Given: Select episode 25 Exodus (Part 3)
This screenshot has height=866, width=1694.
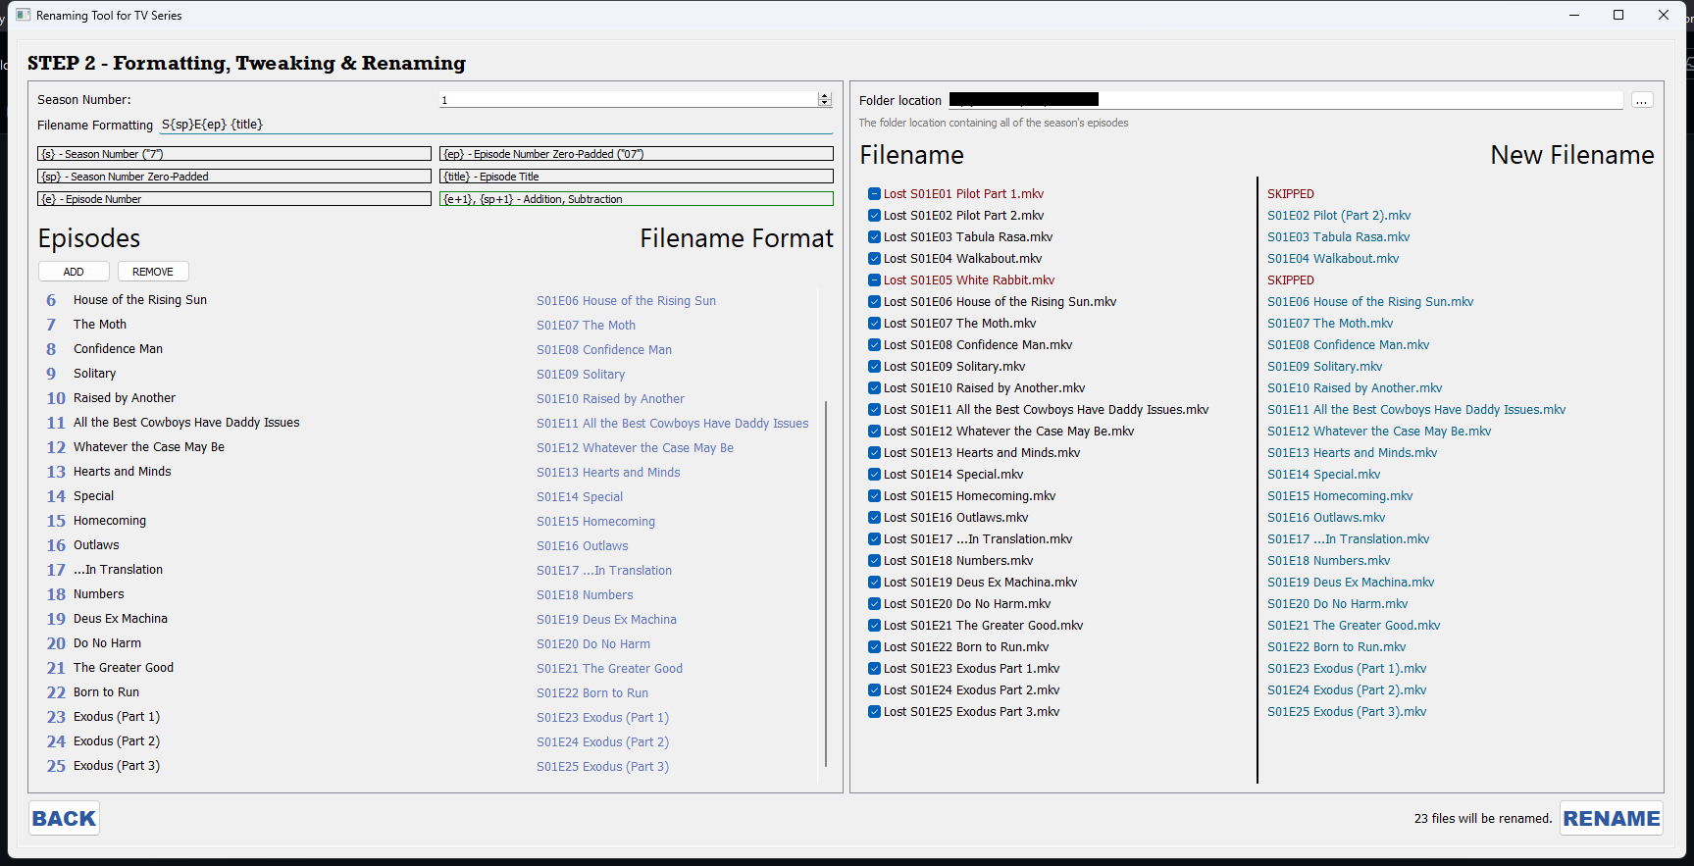Looking at the screenshot, I should 117,766.
